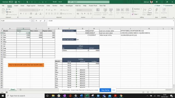Open the Data tab

tap(48, 5)
